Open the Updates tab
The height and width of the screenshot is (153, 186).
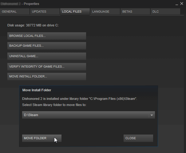point(45,11)
